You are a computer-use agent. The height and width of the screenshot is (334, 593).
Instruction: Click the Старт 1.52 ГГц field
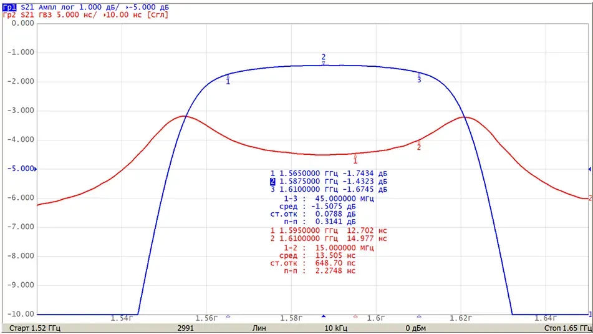click(35, 328)
